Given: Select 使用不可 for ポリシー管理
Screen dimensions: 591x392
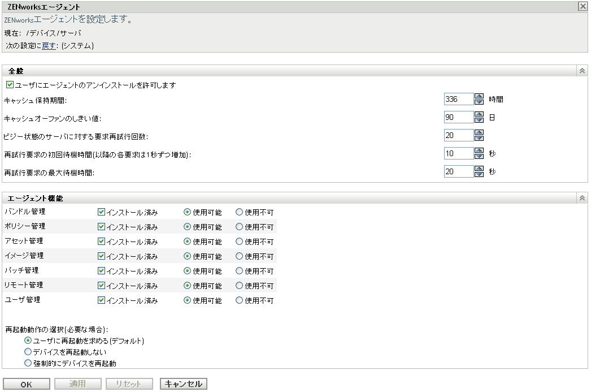Looking at the screenshot, I should coord(238,227).
